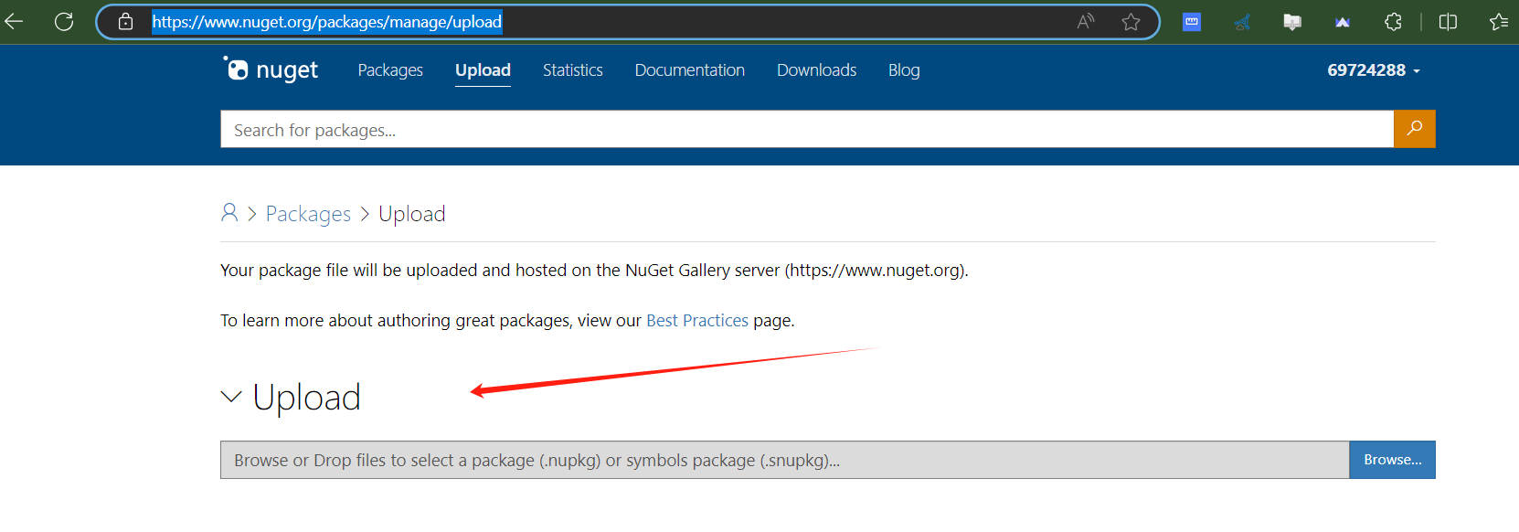Collapse the Upload section chevron
The image size is (1519, 532).
pyautogui.click(x=231, y=397)
